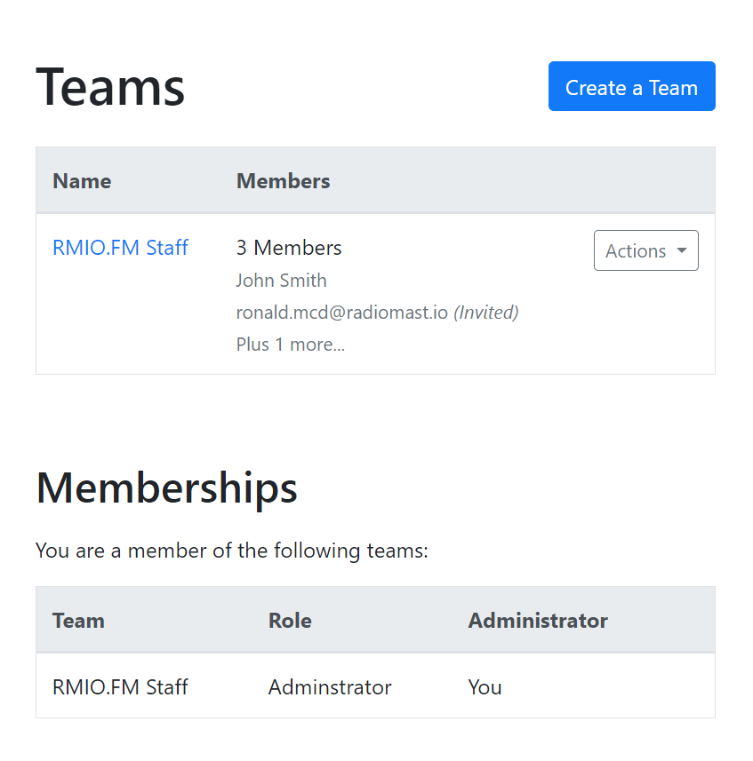The height and width of the screenshot is (761, 753).
Task: Click the '(Invited)' status label
Action: point(486,313)
